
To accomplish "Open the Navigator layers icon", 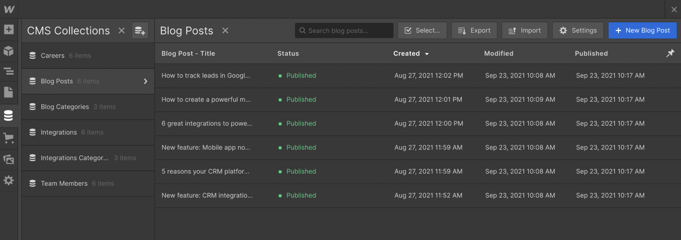I will [x=9, y=71].
